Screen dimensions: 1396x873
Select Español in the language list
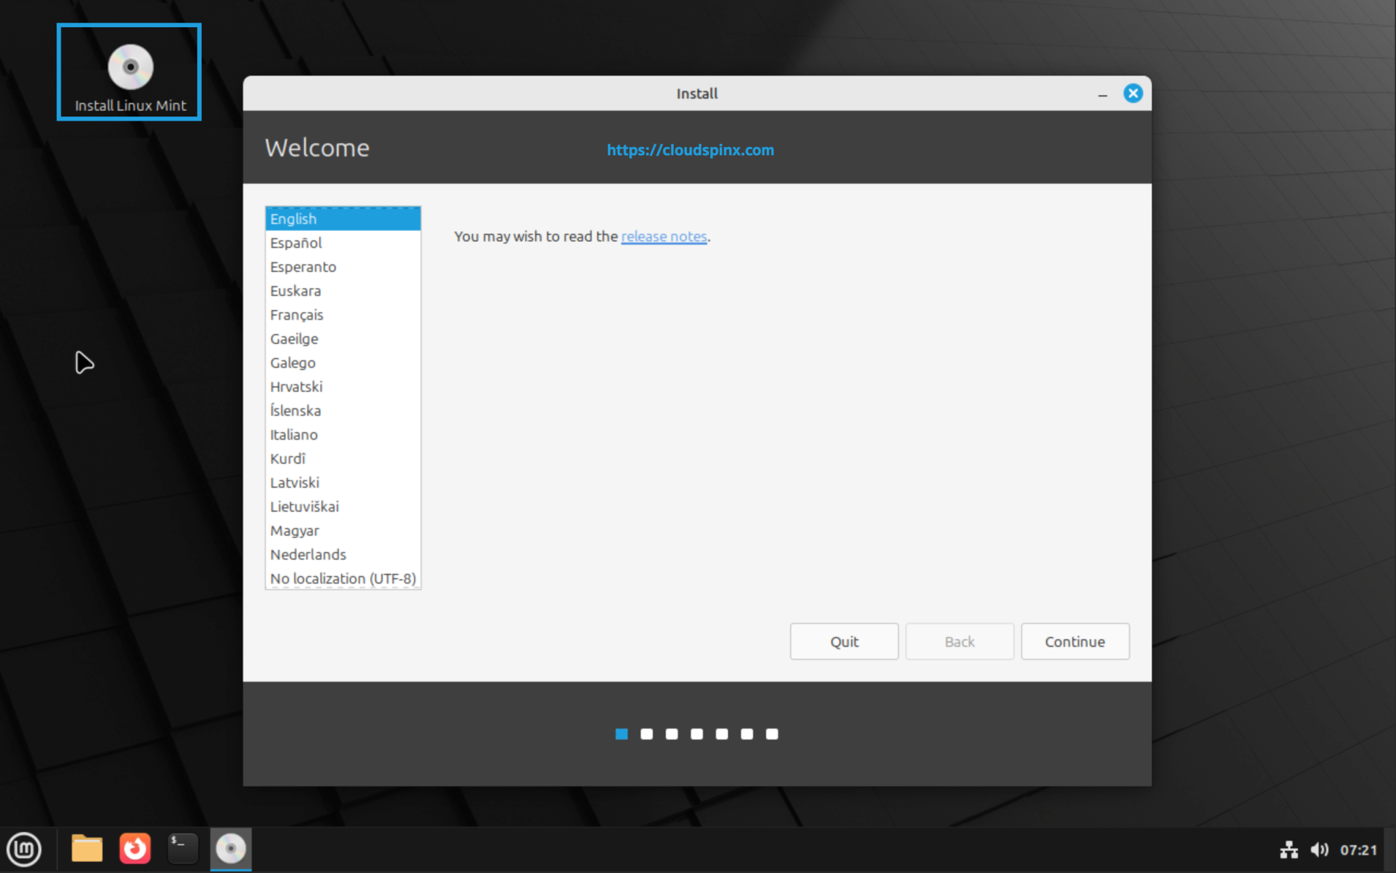[296, 243]
